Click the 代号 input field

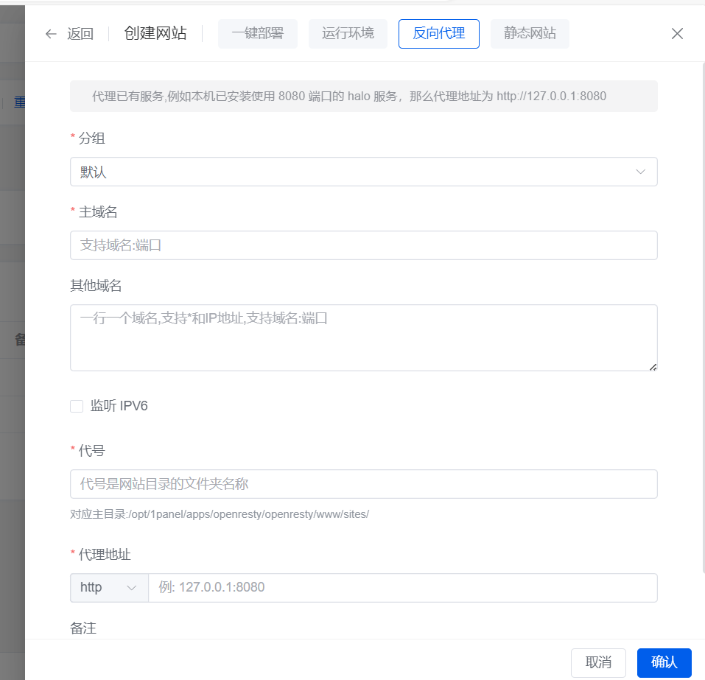[363, 484]
